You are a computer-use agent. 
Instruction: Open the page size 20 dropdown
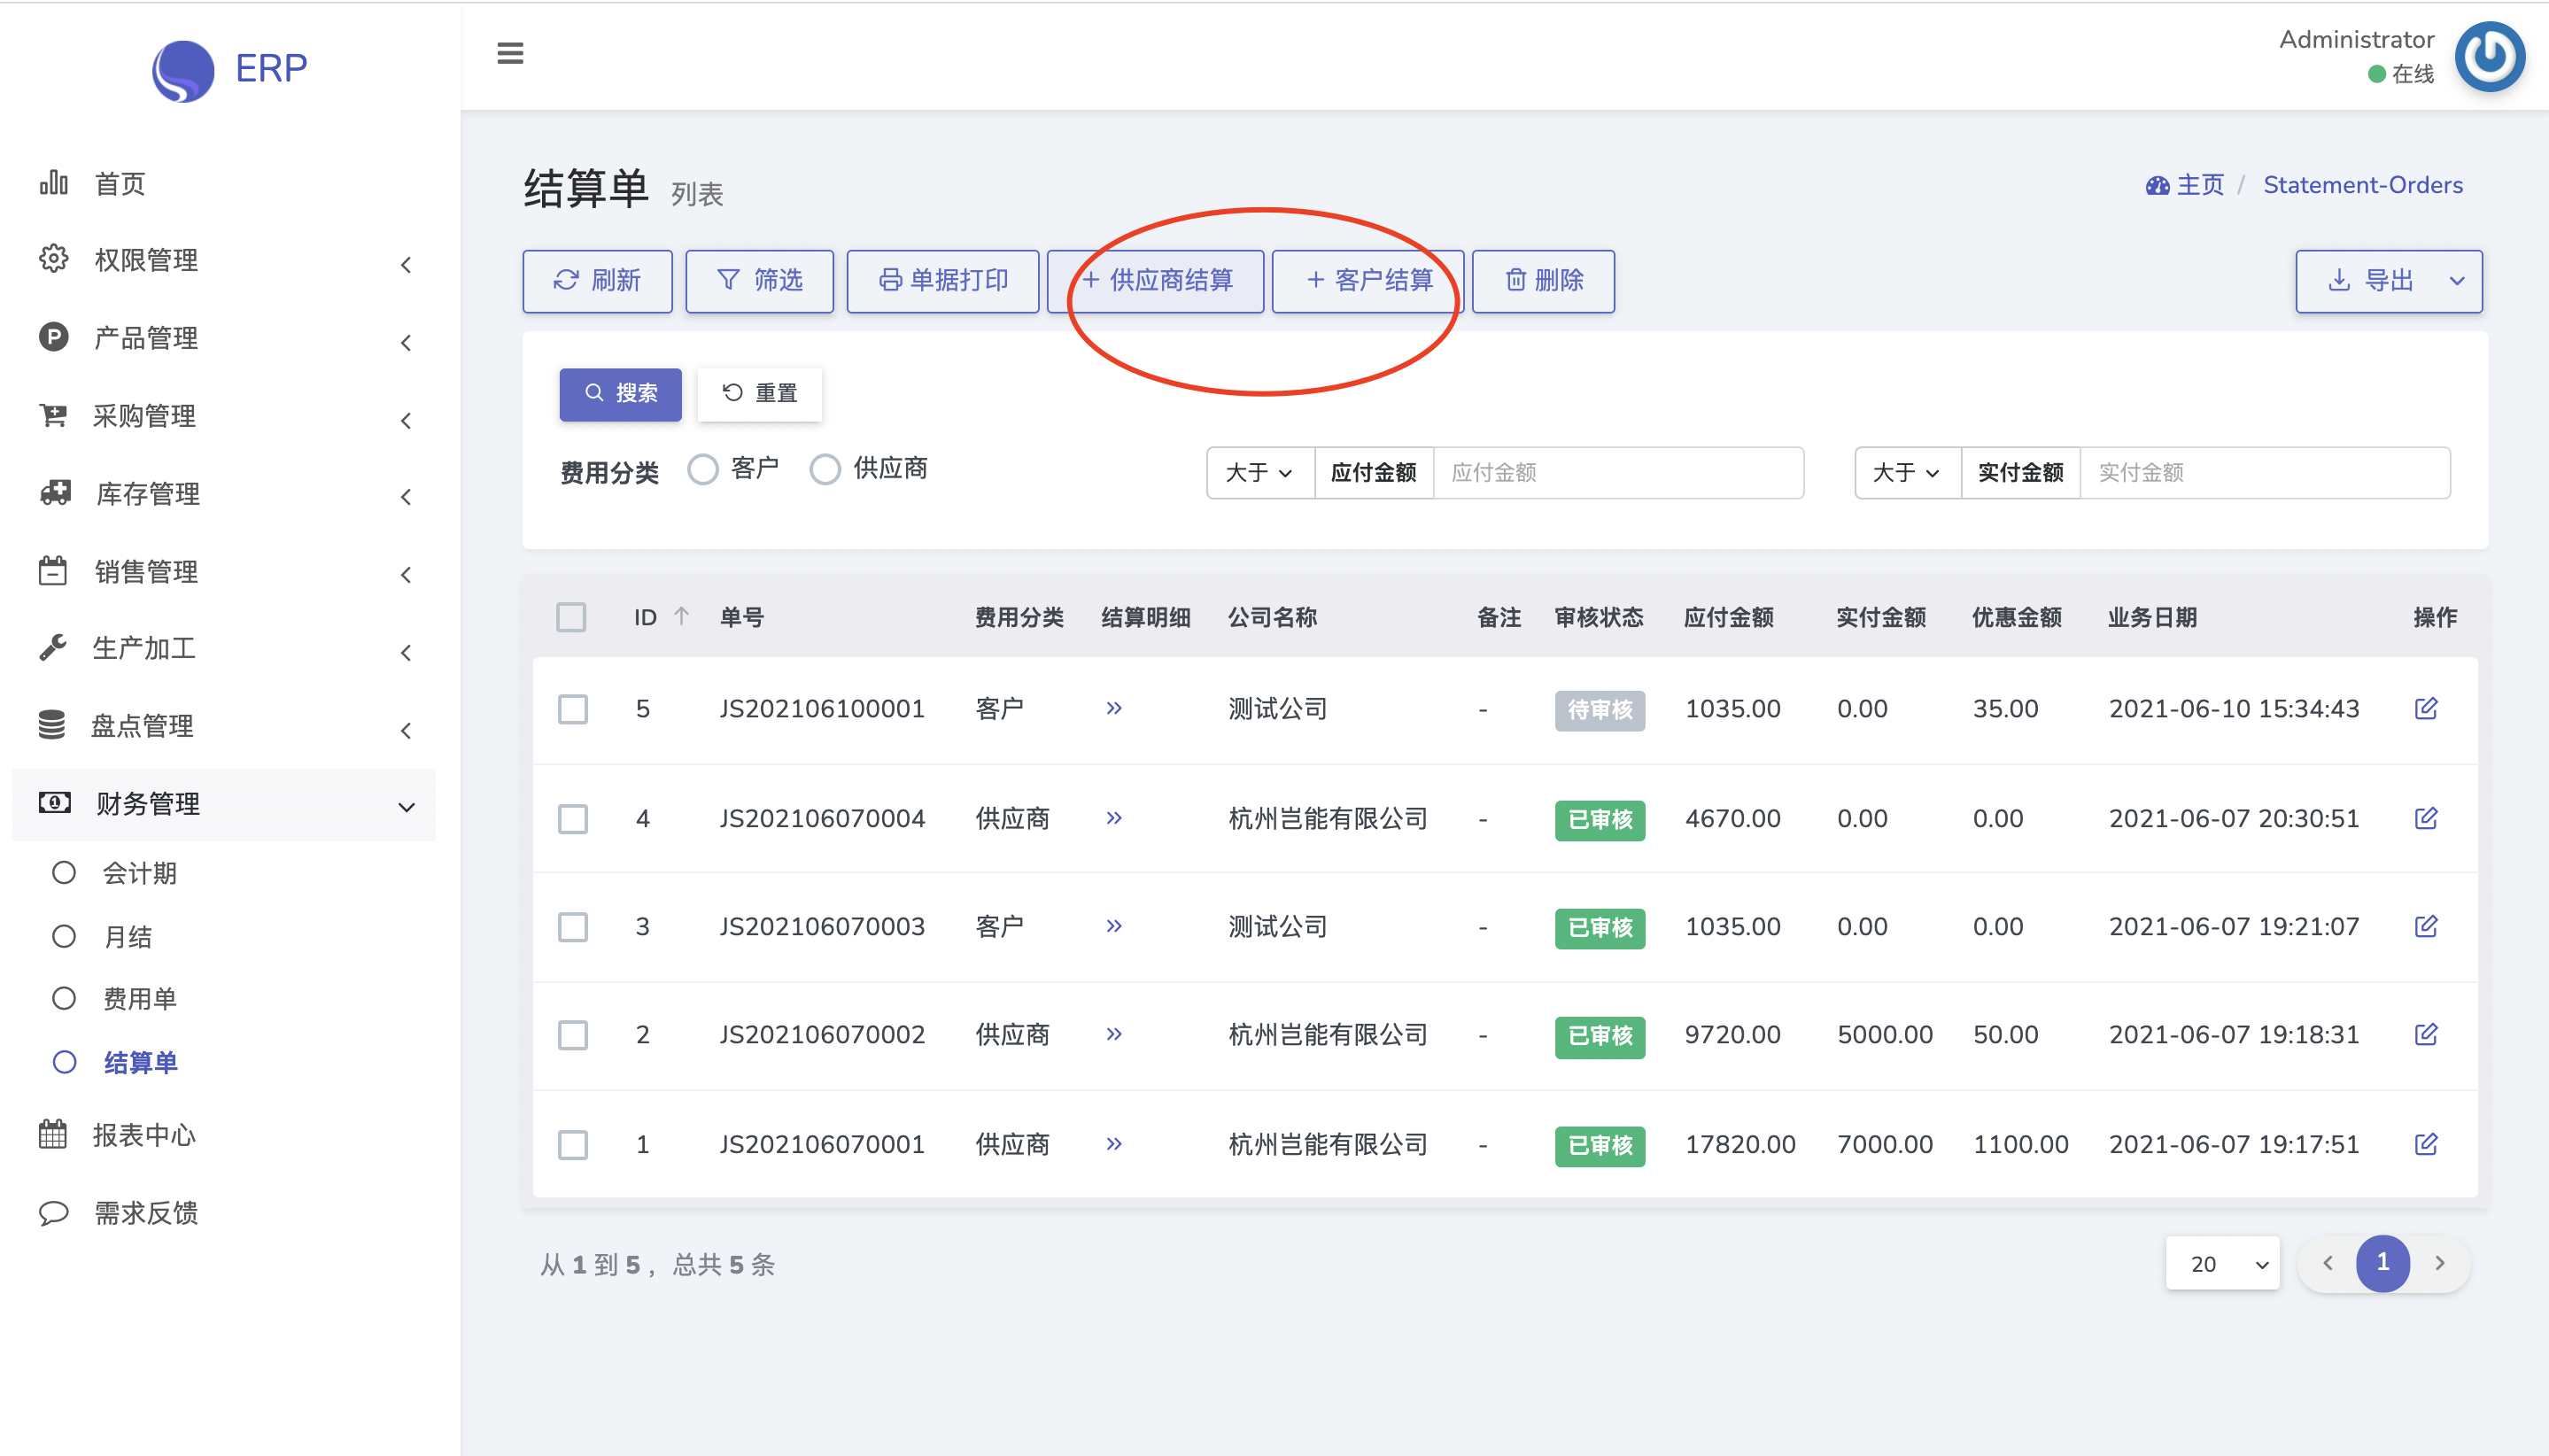(2222, 1264)
